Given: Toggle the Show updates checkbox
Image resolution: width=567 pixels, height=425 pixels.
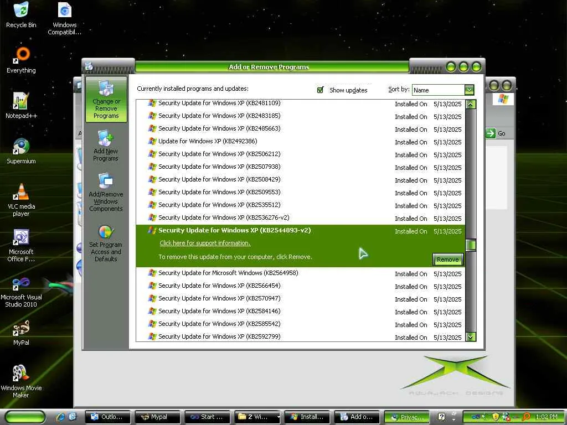Looking at the screenshot, I should [320, 90].
